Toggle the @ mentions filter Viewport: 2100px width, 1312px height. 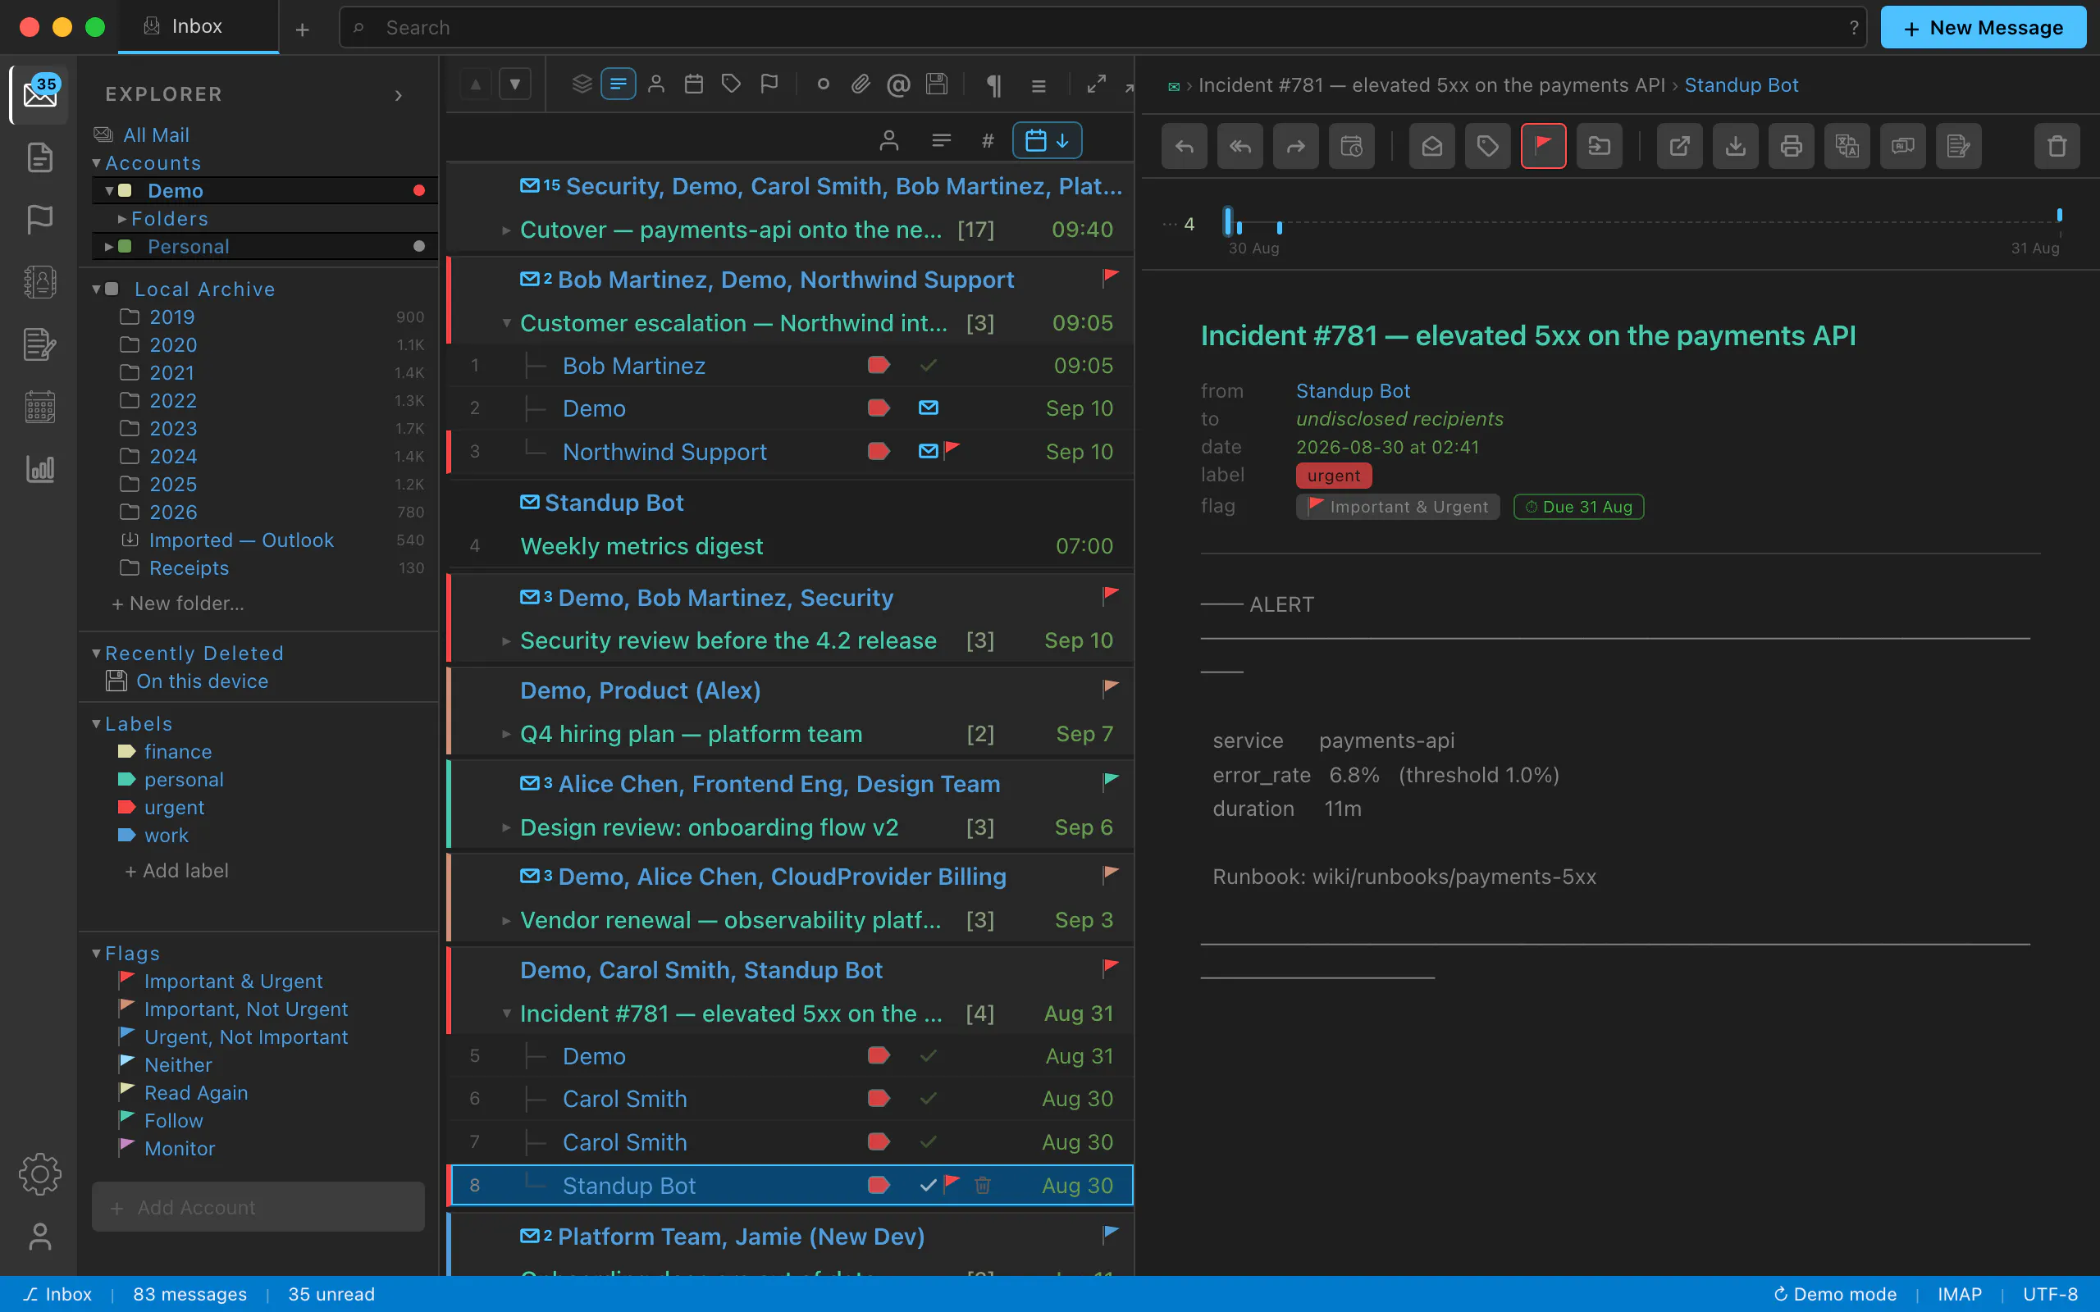click(898, 84)
